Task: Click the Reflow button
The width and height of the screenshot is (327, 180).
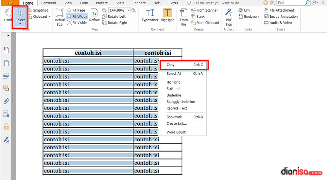Action: (x=94, y=15)
